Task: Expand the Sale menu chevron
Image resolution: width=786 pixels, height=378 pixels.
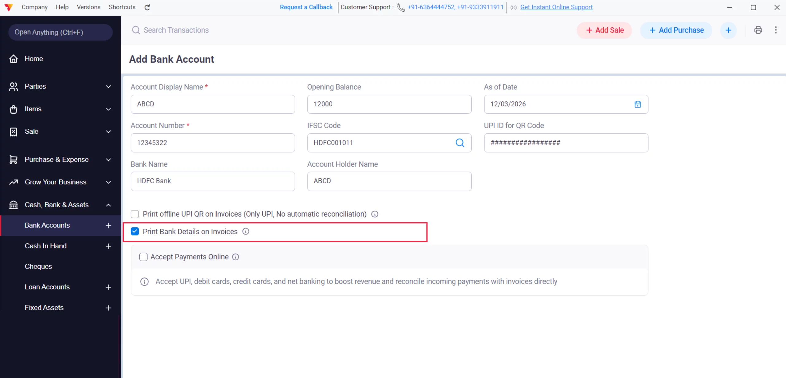Action: [108, 132]
